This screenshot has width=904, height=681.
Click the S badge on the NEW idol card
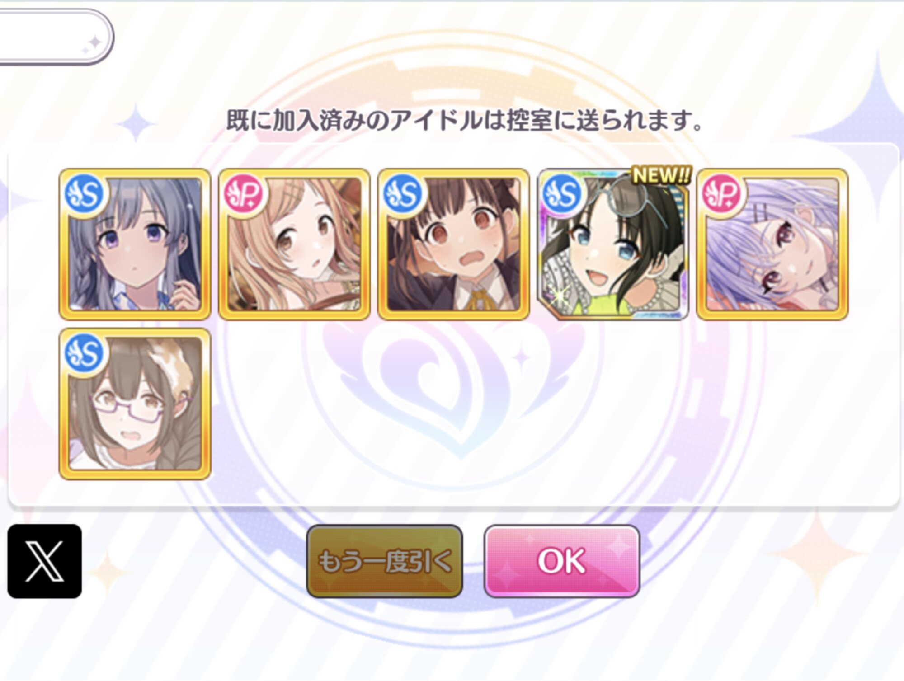[x=562, y=194]
